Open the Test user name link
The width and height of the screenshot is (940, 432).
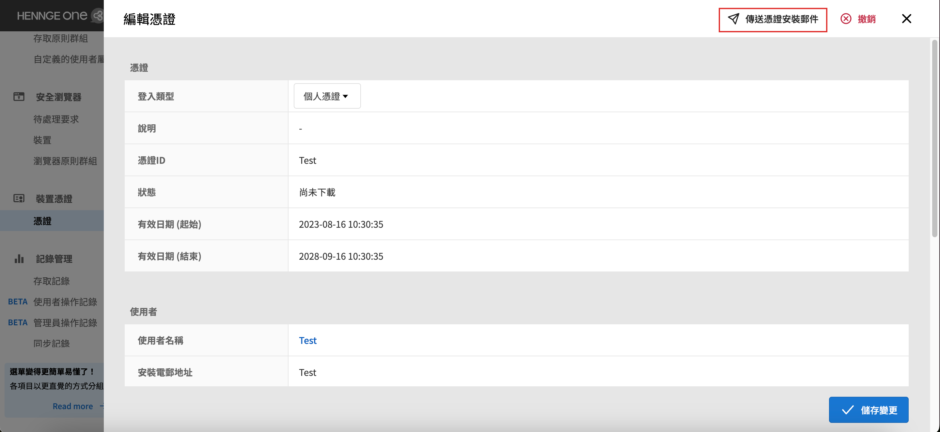click(x=307, y=340)
